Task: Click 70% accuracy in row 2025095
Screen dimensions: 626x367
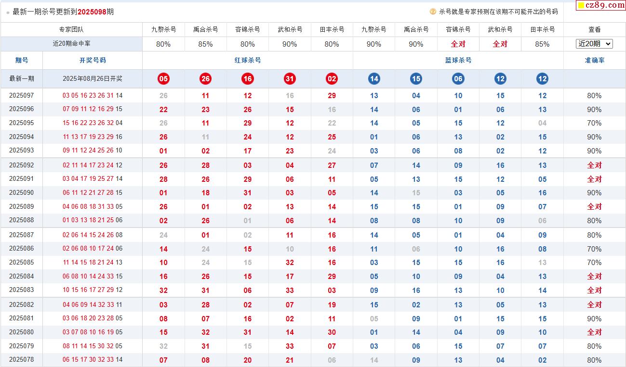Action: 595,123
